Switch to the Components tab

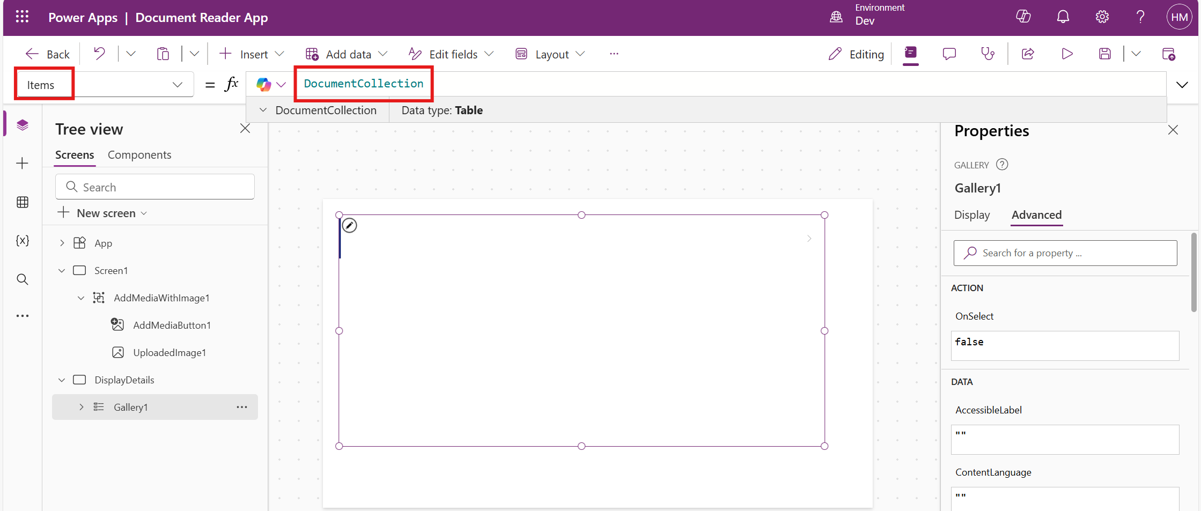coord(139,155)
